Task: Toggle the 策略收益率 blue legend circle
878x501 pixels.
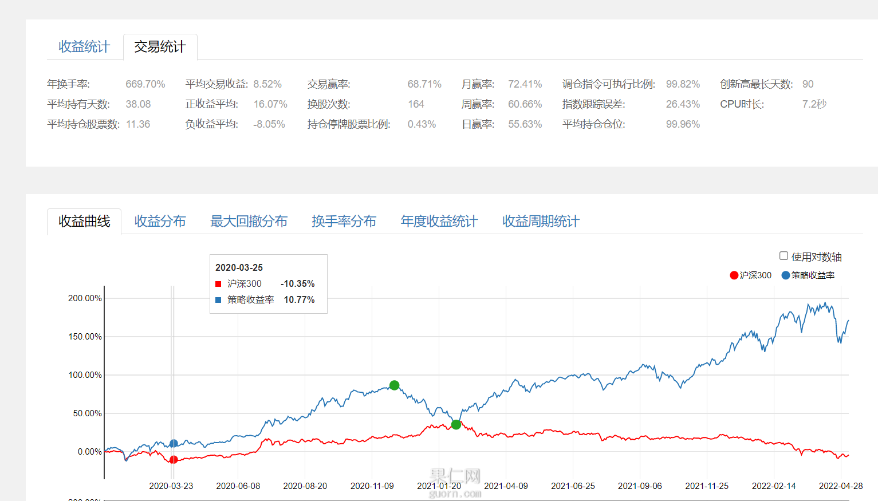Action: 786,275
